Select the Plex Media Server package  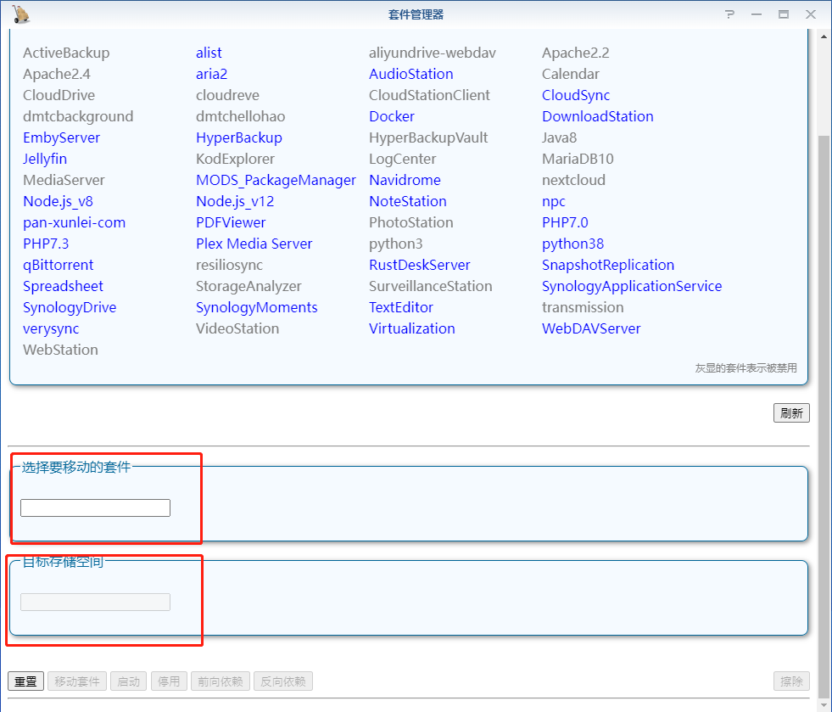pyautogui.click(x=254, y=244)
